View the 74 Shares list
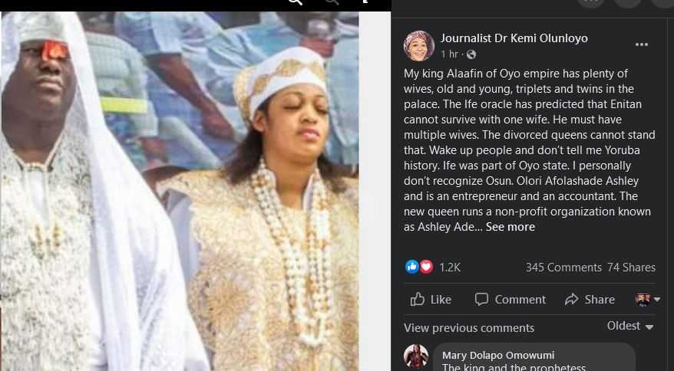The image size is (674, 371). point(632,268)
